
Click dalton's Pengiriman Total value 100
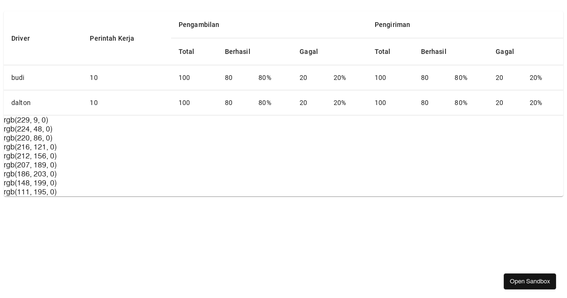(380, 103)
